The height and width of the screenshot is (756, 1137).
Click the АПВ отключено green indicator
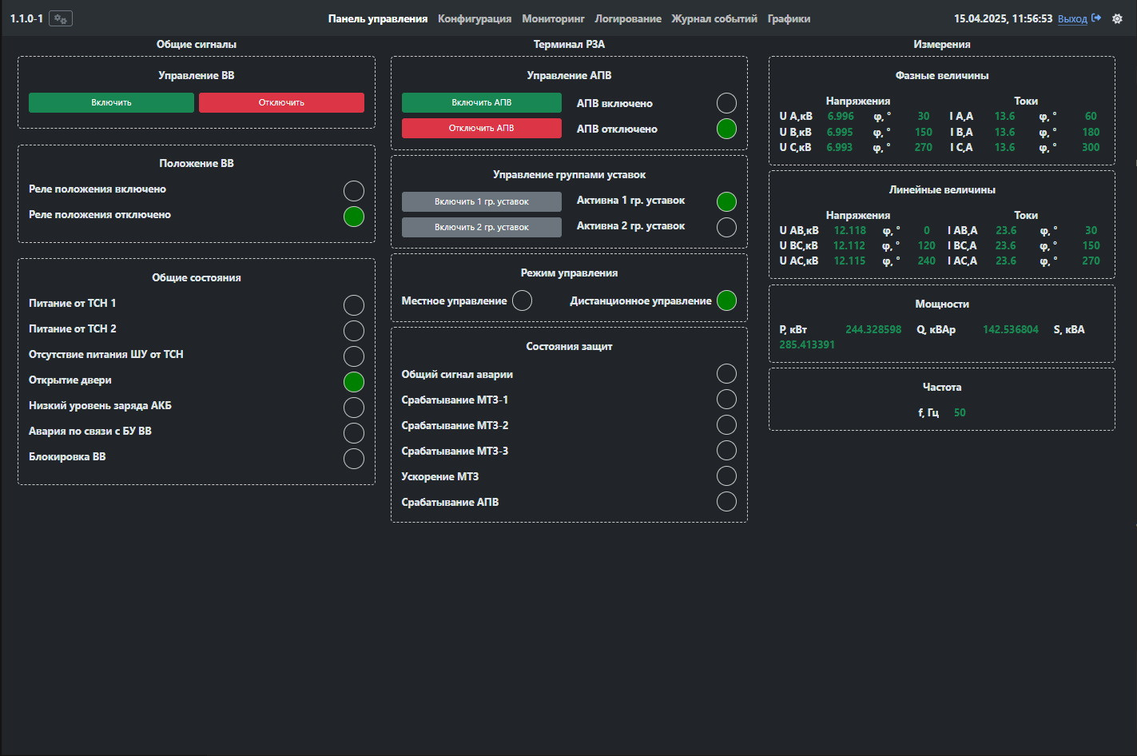(726, 129)
